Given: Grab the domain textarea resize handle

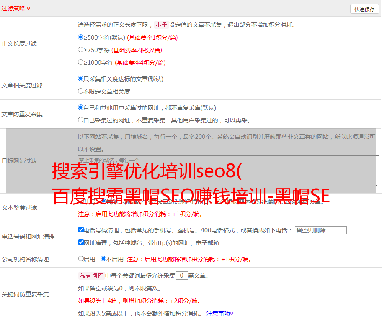Looking at the screenshot, I should click(377, 184).
